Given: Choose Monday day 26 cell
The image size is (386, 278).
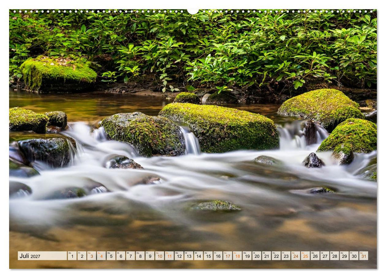Looking at the screenshot, I should tap(315, 256).
